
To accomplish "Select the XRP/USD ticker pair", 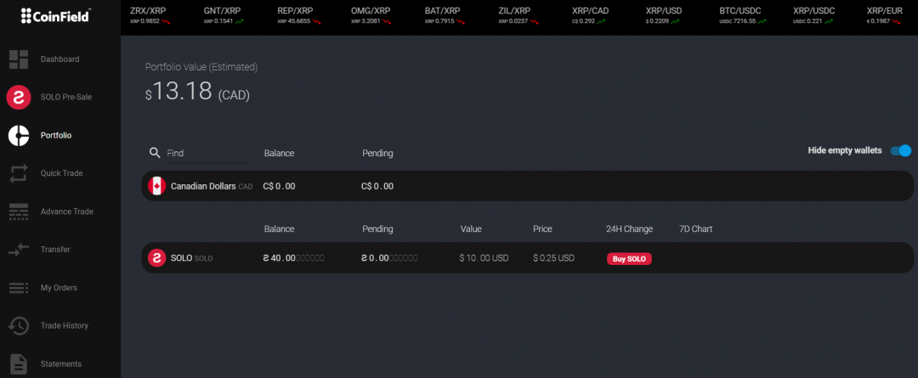I will pos(664,14).
